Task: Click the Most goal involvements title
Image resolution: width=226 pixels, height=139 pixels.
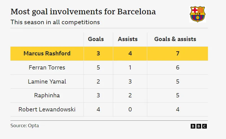Action: (x=83, y=12)
